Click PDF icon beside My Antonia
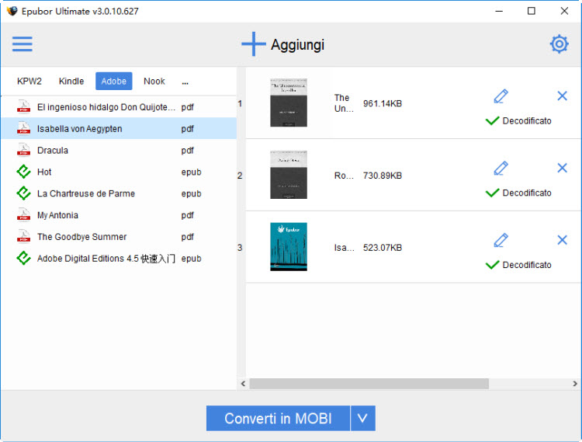Viewport: 582px width, 442px height. pyautogui.click(x=23, y=214)
